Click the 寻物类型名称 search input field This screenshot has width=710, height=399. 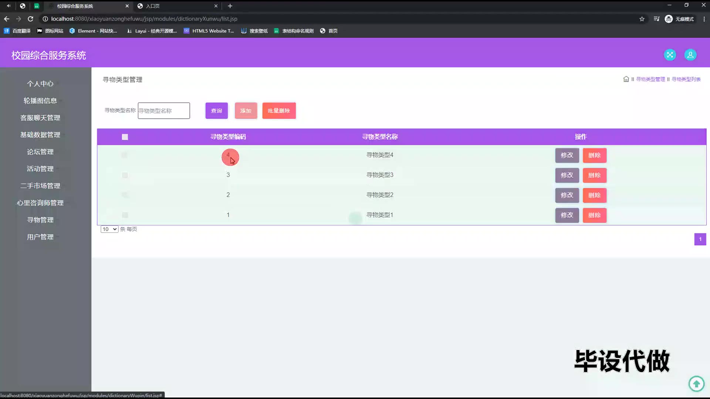click(x=164, y=111)
